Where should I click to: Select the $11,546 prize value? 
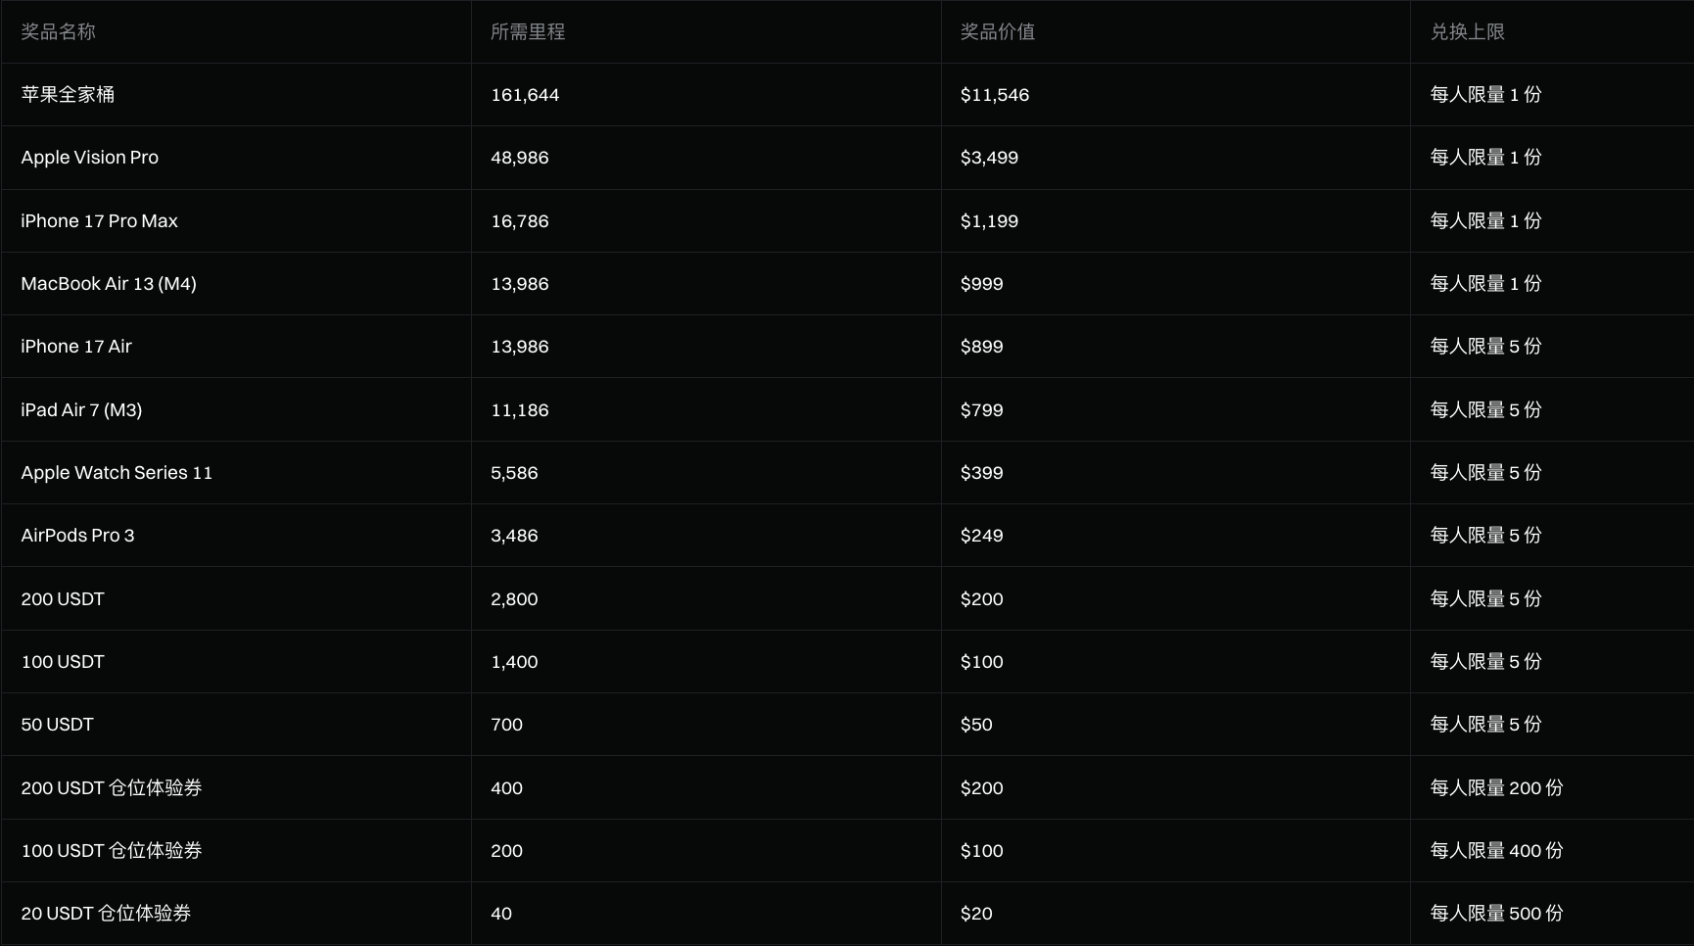point(994,95)
